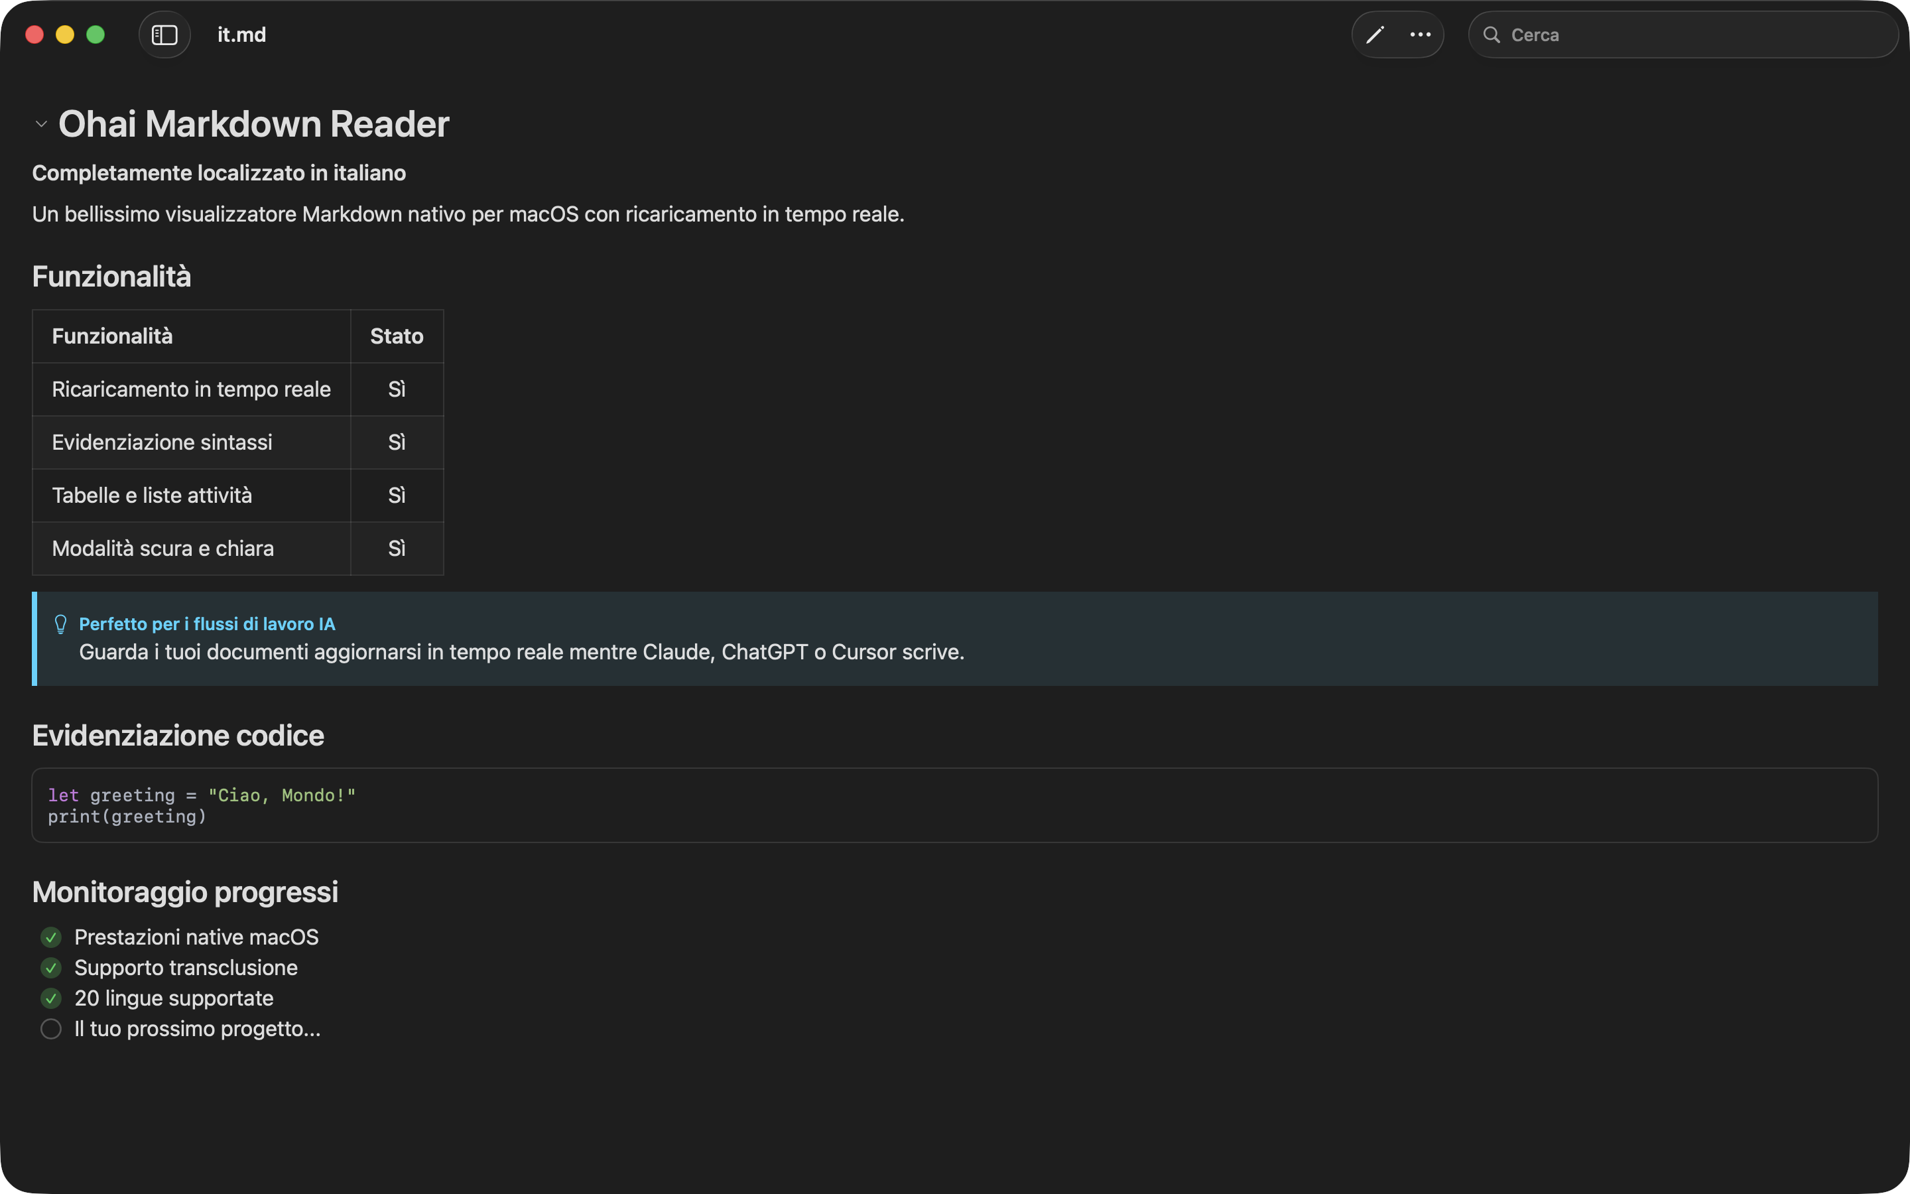Toggle the 'Prestazioni native macOS' checkbox
The image size is (1910, 1194).
(x=51, y=937)
